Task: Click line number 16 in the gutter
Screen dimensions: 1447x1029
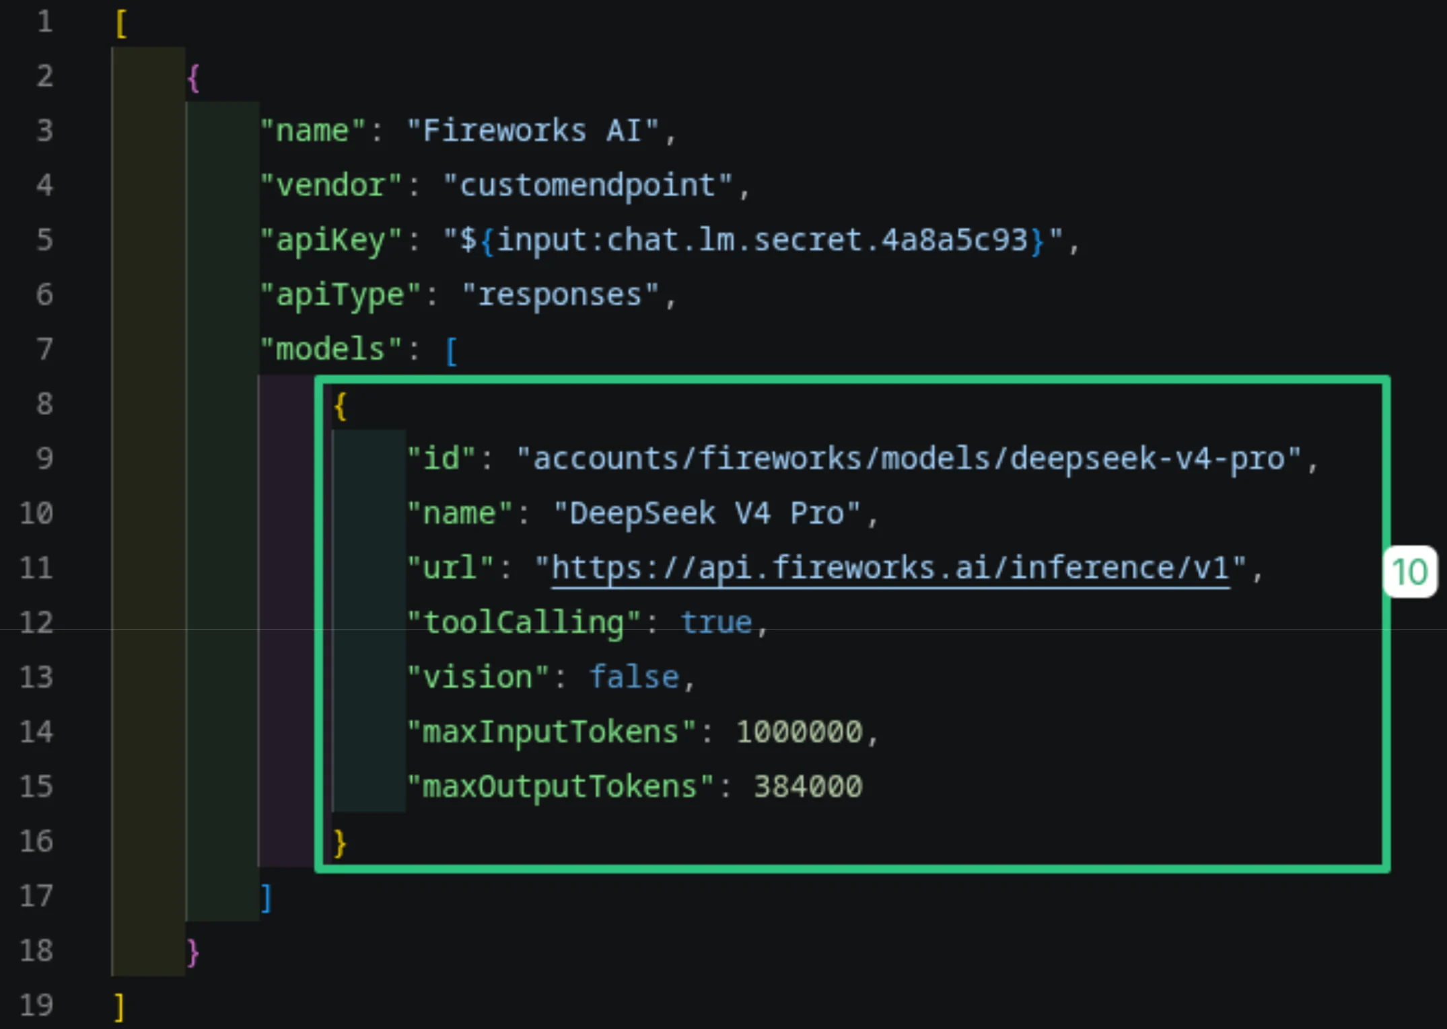Action: point(36,841)
